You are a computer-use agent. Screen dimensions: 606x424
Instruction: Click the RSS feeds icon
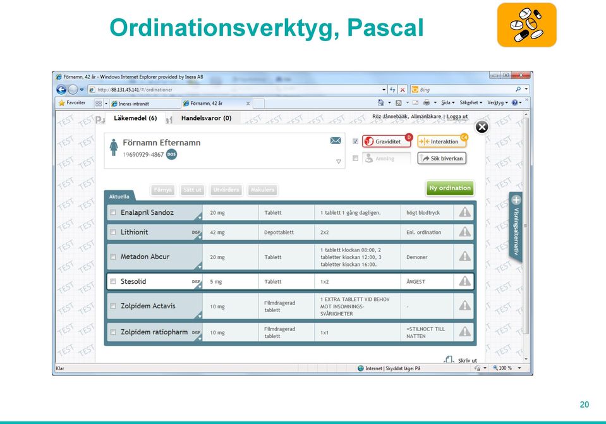(399, 103)
